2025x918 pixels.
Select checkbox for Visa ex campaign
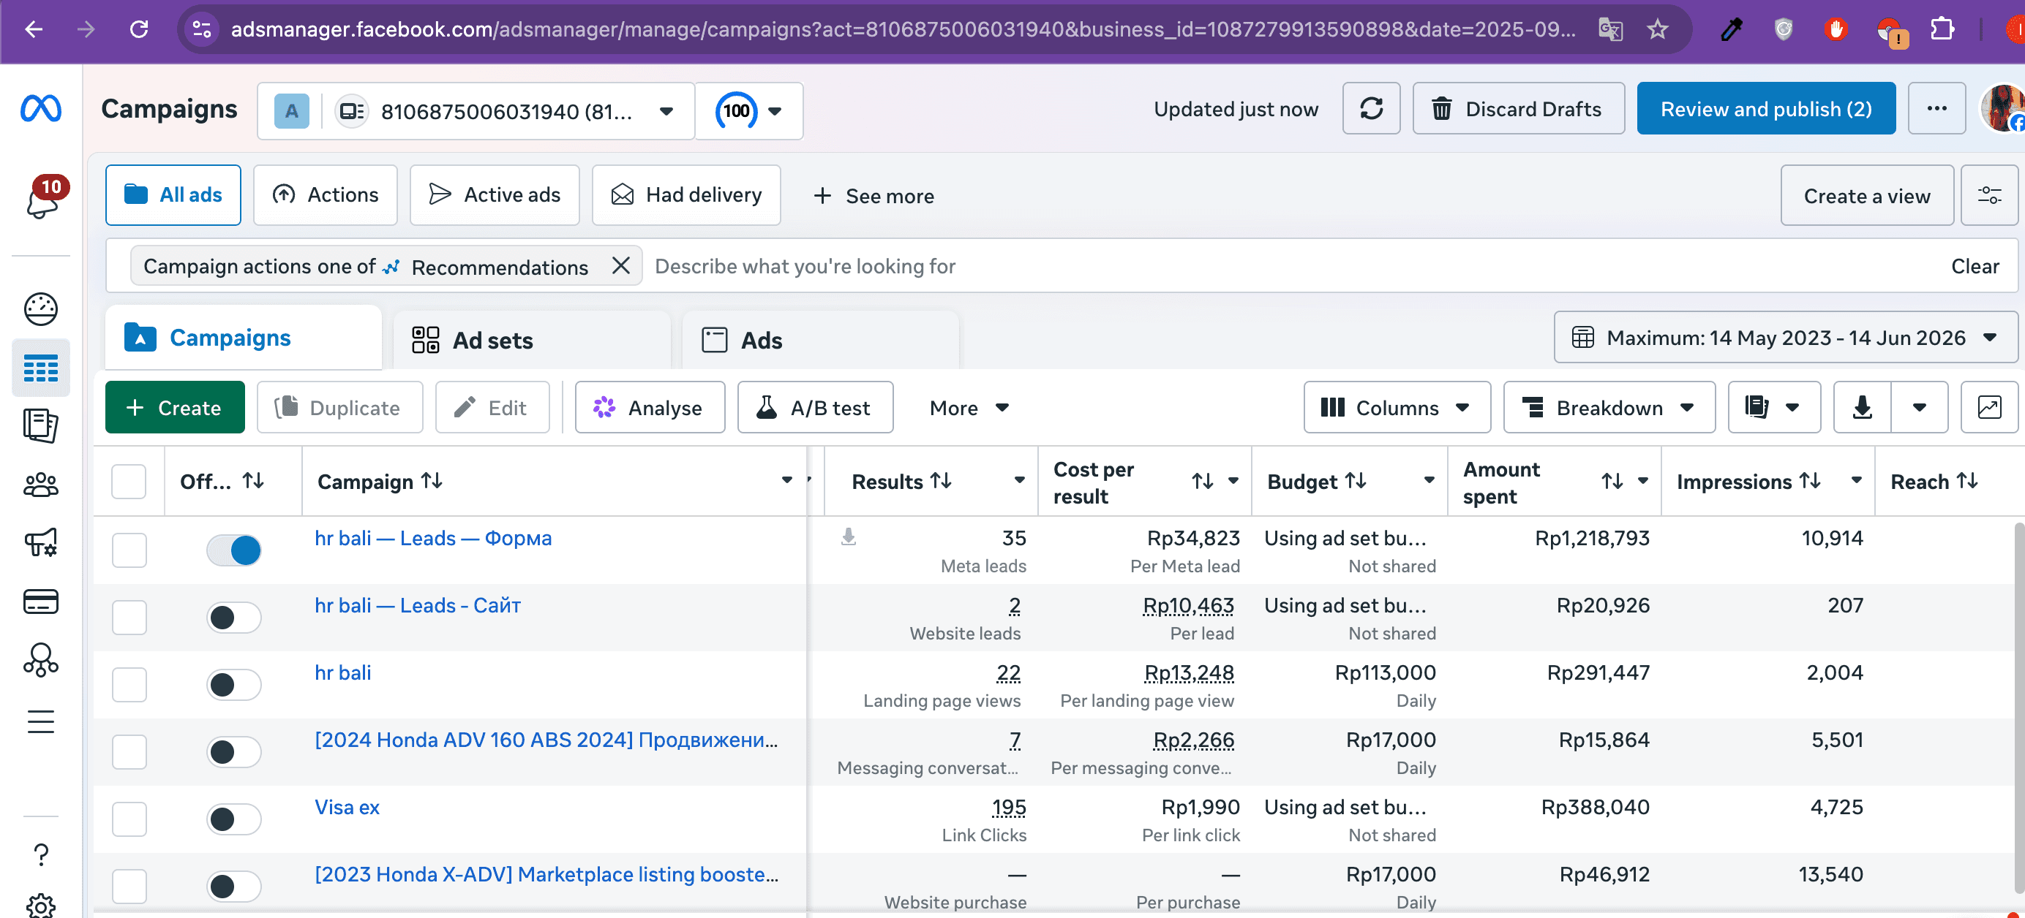point(129,819)
